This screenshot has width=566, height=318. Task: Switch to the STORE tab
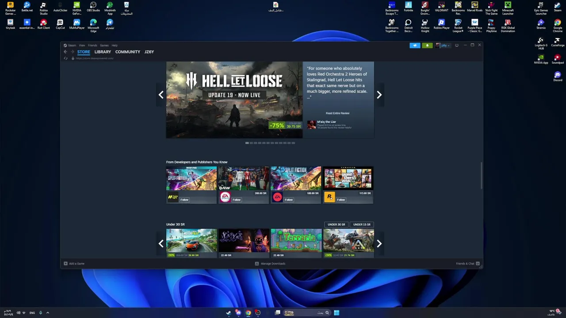coord(84,52)
